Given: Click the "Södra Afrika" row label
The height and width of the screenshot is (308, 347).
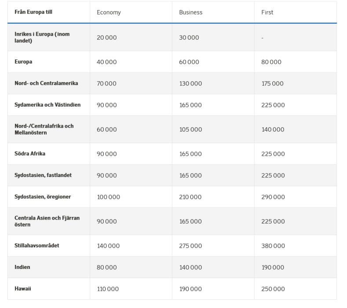Looking at the screenshot, I should 30,154.
